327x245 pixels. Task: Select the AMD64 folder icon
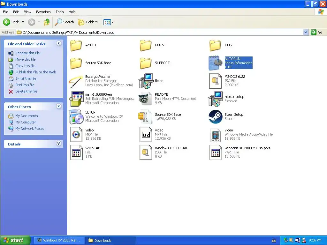click(x=76, y=45)
